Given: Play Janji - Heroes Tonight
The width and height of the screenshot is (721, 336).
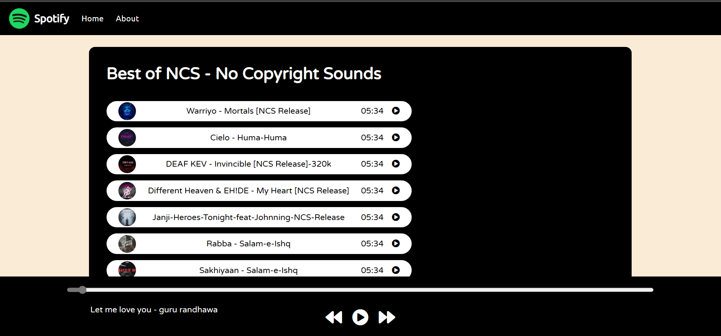Looking at the screenshot, I should tap(396, 217).
